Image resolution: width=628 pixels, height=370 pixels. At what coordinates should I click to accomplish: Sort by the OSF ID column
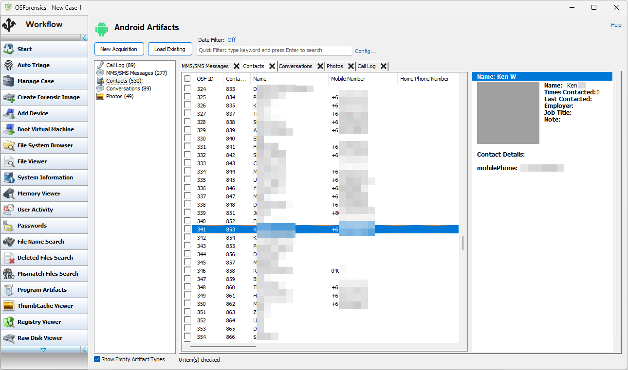208,79
